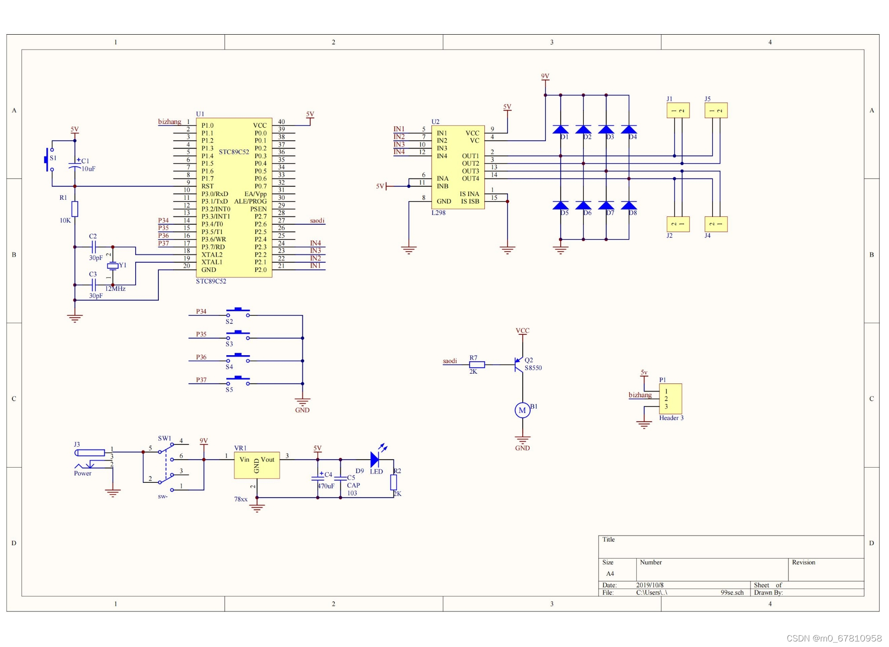The image size is (889, 647).
Task: Select resistor R7 labeled 2K
Action: coord(476,364)
